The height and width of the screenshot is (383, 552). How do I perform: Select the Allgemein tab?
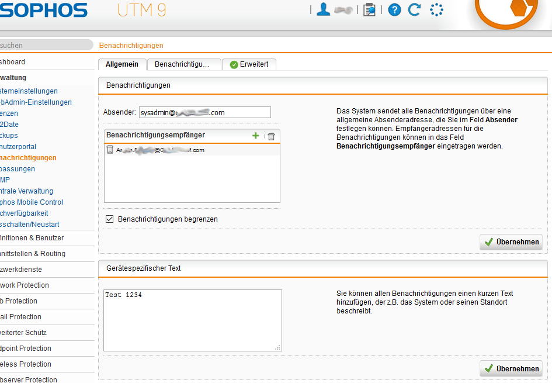121,64
